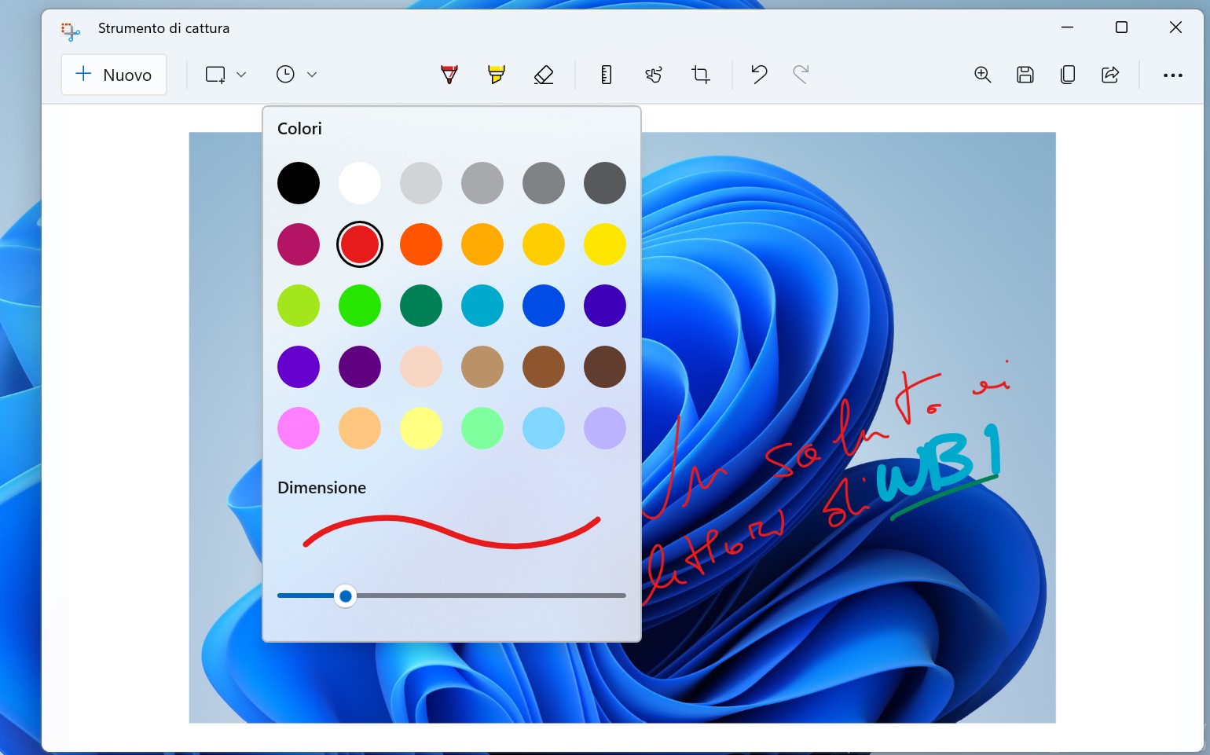The width and height of the screenshot is (1210, 755).
Task: Select the crop image tool
Action: pos(701,75)
